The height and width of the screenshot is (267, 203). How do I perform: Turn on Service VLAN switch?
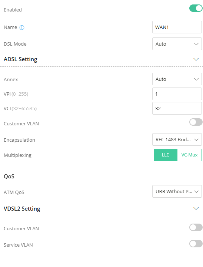196,244
